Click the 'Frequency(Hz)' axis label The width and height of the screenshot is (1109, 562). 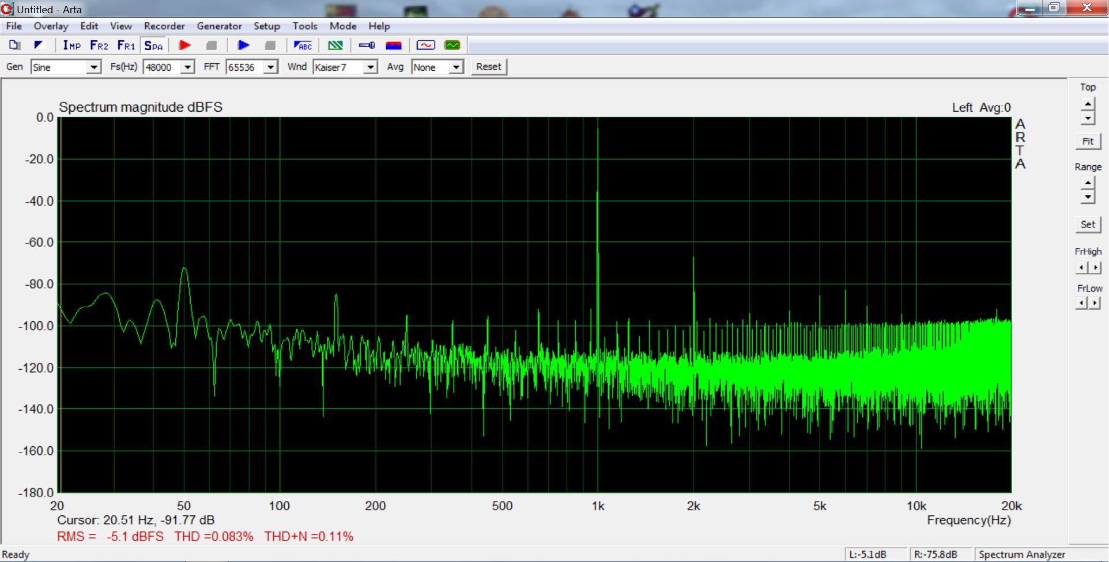pyautogui.click(x=969, y=521)
